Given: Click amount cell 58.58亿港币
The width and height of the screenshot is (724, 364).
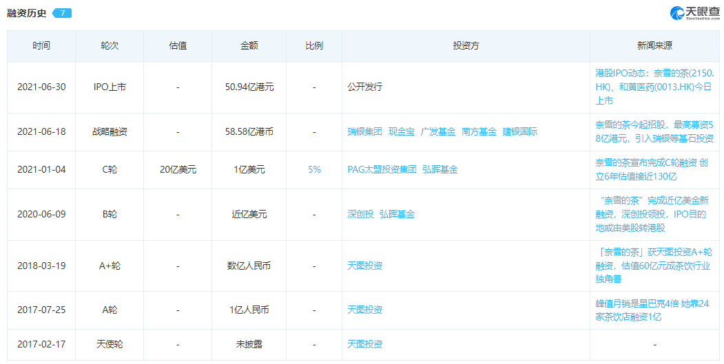Looking at the screenshot, I should [249, 132].
